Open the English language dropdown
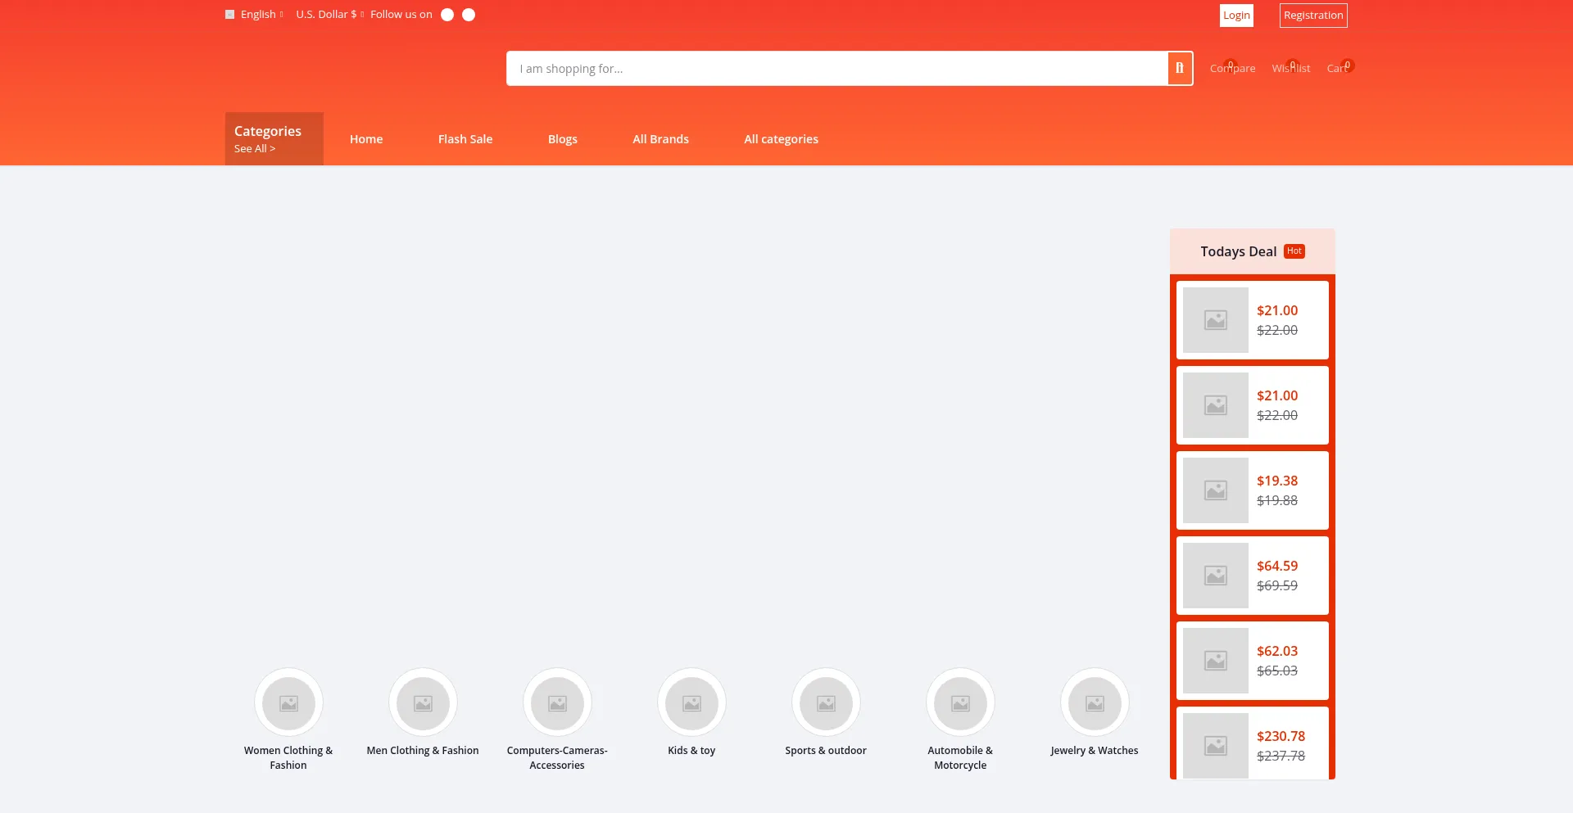1573x813 pixels. click(x=258, y=14)
